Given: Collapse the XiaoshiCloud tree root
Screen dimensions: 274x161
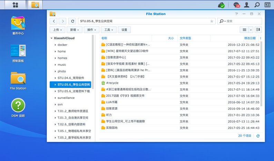Looking at the screenshot, I should (x=52, y=38).
